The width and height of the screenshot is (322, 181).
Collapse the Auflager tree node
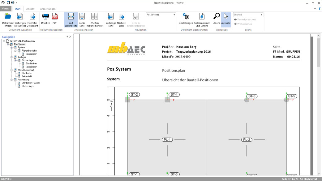11,57
